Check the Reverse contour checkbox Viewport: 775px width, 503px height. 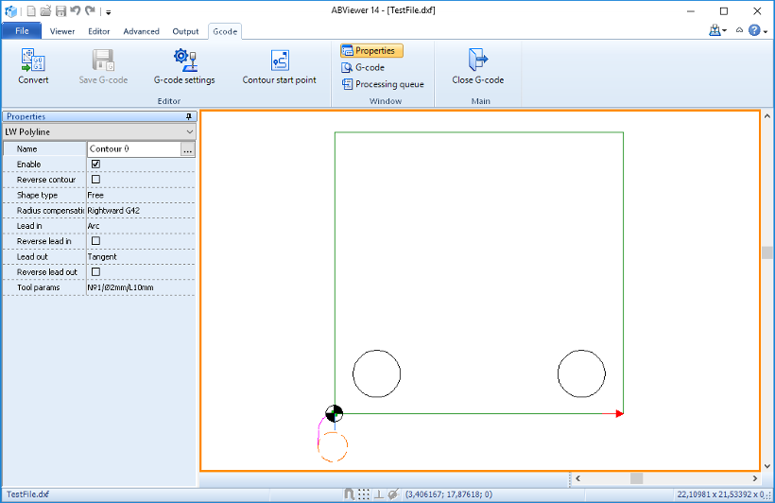coord(95,180)
